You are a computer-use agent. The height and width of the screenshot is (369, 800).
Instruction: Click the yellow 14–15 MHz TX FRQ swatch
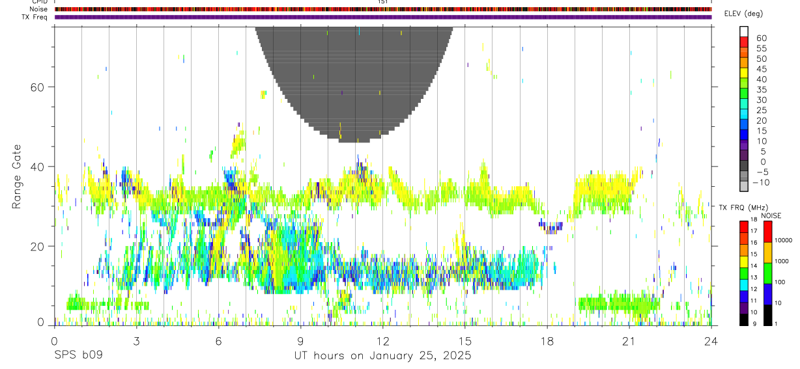[x=744, y=262]
